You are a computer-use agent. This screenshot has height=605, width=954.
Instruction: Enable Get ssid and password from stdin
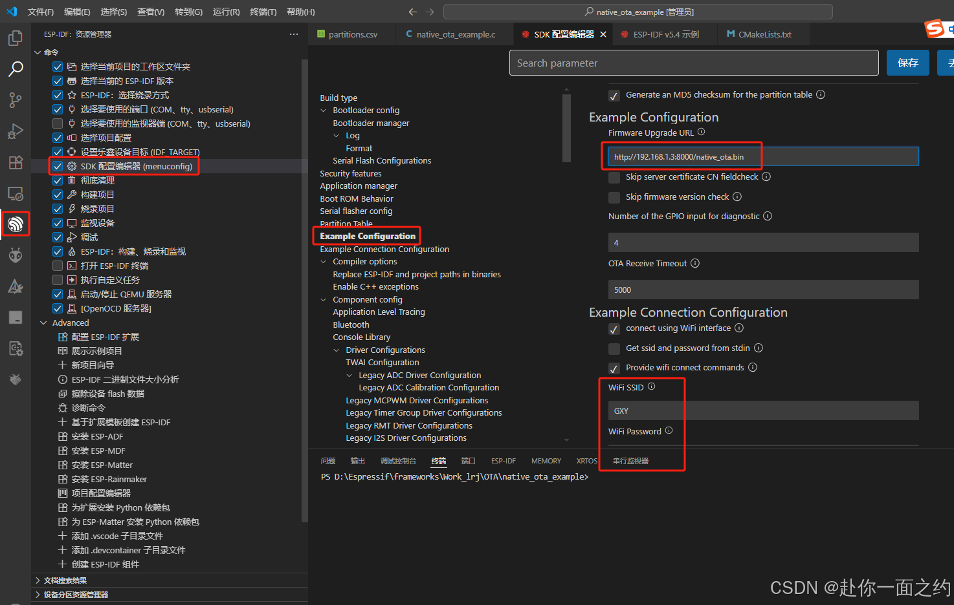(614, 348)
